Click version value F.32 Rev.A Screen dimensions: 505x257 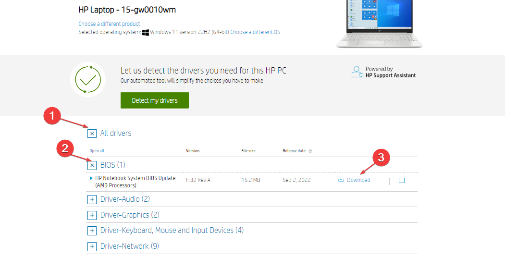[198, 180]
